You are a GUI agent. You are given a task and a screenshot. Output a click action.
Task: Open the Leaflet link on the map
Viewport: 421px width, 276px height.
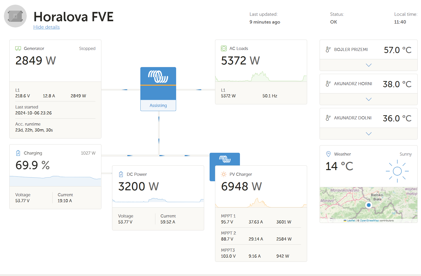[351, 221]
